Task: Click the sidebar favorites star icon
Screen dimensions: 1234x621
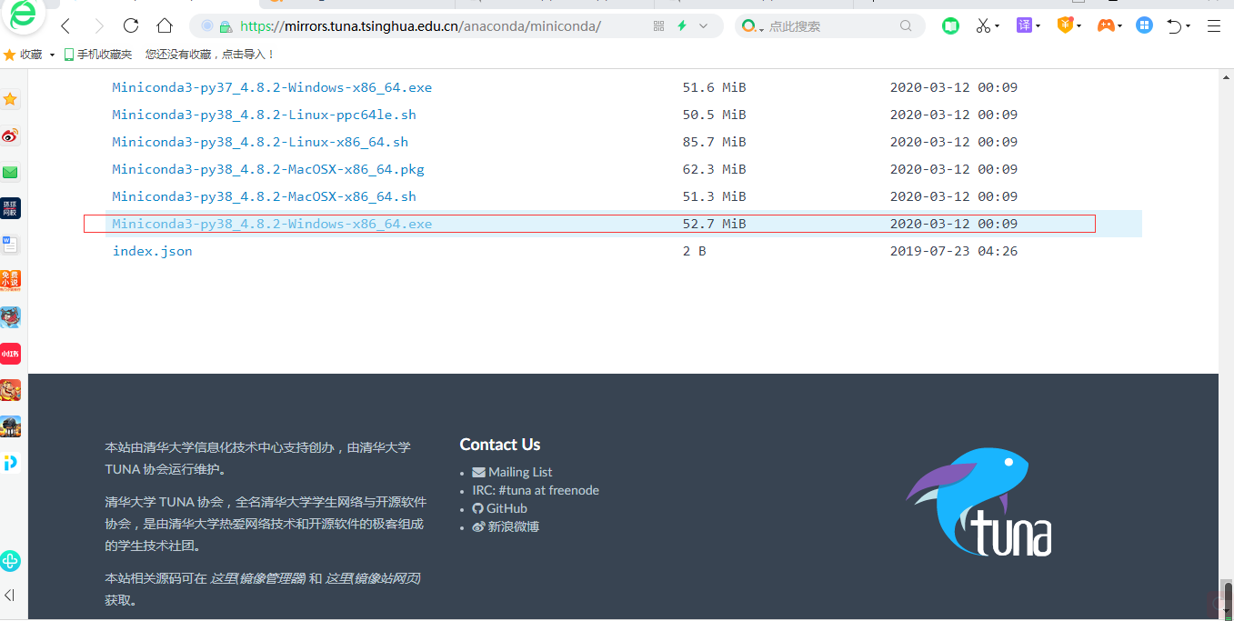Action: [11, 99]
